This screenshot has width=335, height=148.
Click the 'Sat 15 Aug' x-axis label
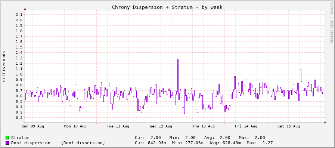pyautogui.click(x=289, y=126)
